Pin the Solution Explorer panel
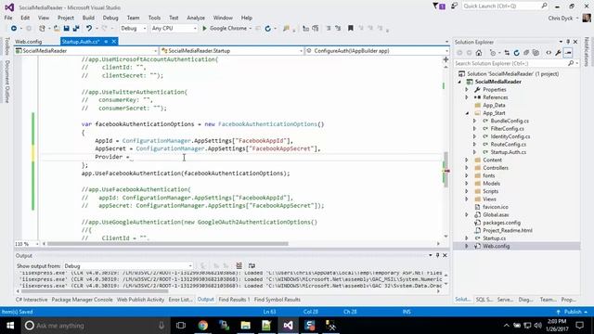This screenshot has width=594, height=334. point(568,42)
